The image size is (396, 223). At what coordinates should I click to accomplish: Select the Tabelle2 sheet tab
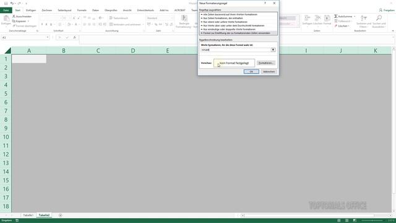tap(44, 215)
